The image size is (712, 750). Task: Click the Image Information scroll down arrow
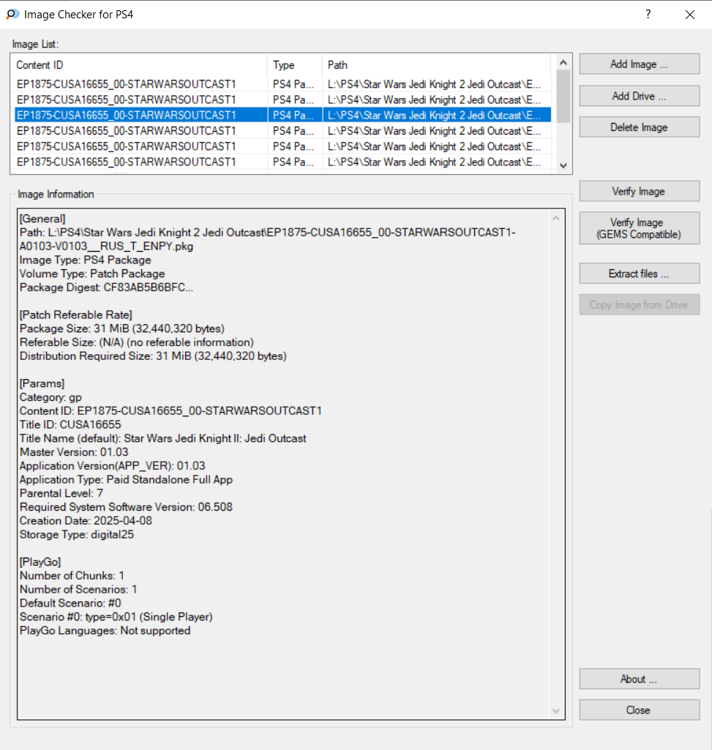coord(556,711)
